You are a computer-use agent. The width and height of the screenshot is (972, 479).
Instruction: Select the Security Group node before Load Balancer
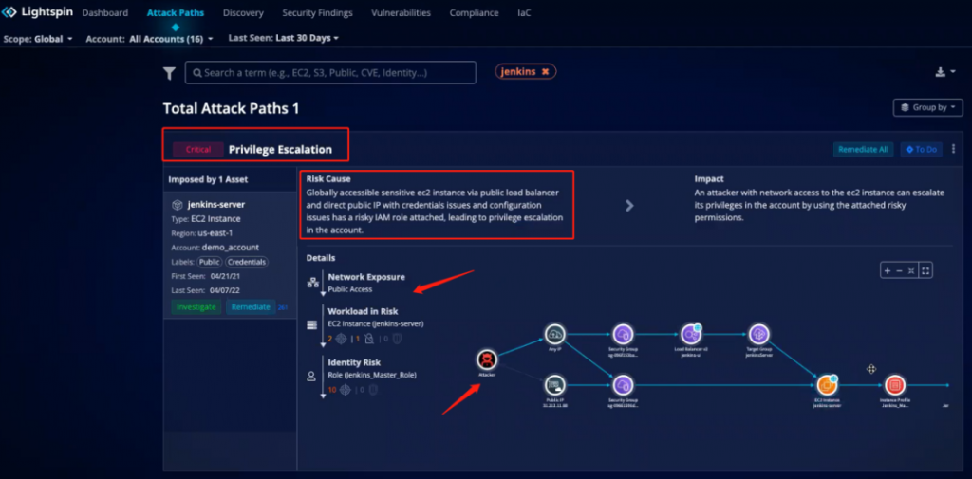(x=623, y=335)
